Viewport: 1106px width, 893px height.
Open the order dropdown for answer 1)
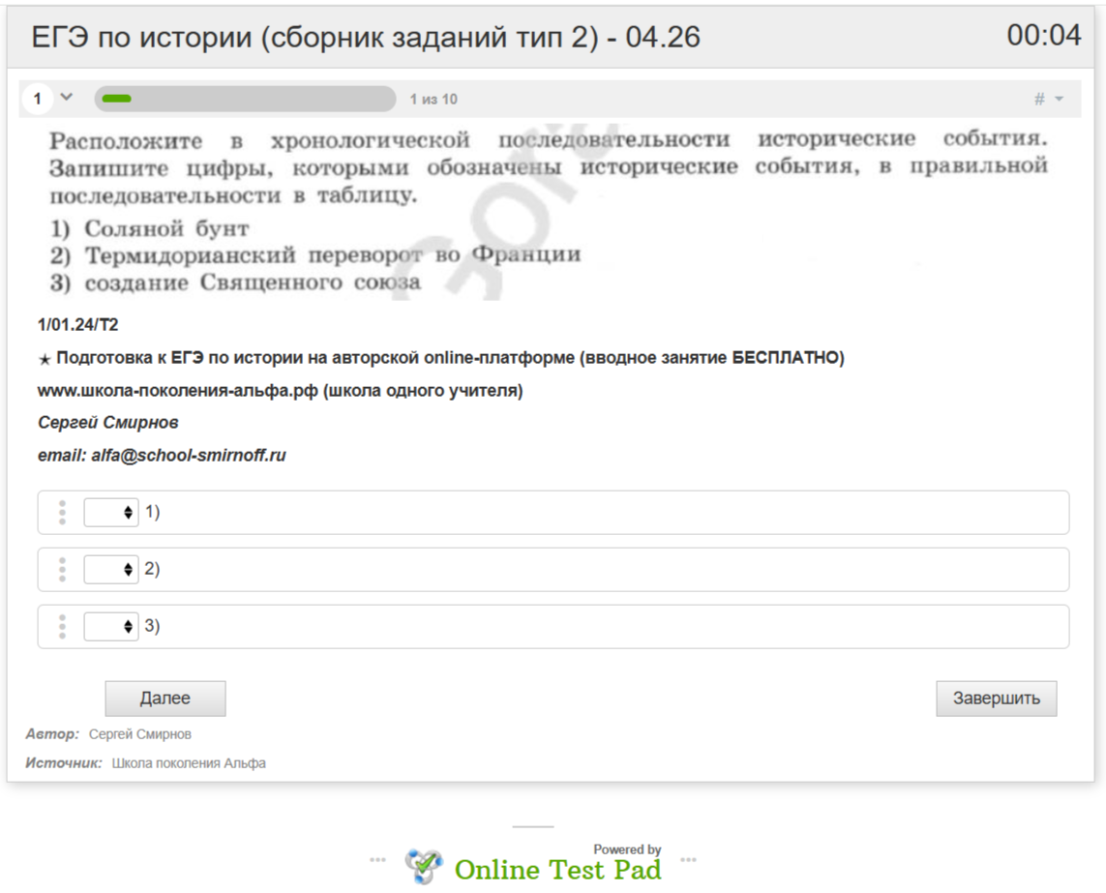pyautogui.click(x=110, y=513)
